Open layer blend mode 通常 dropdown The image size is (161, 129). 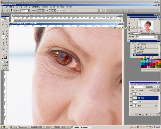(144, 87)
